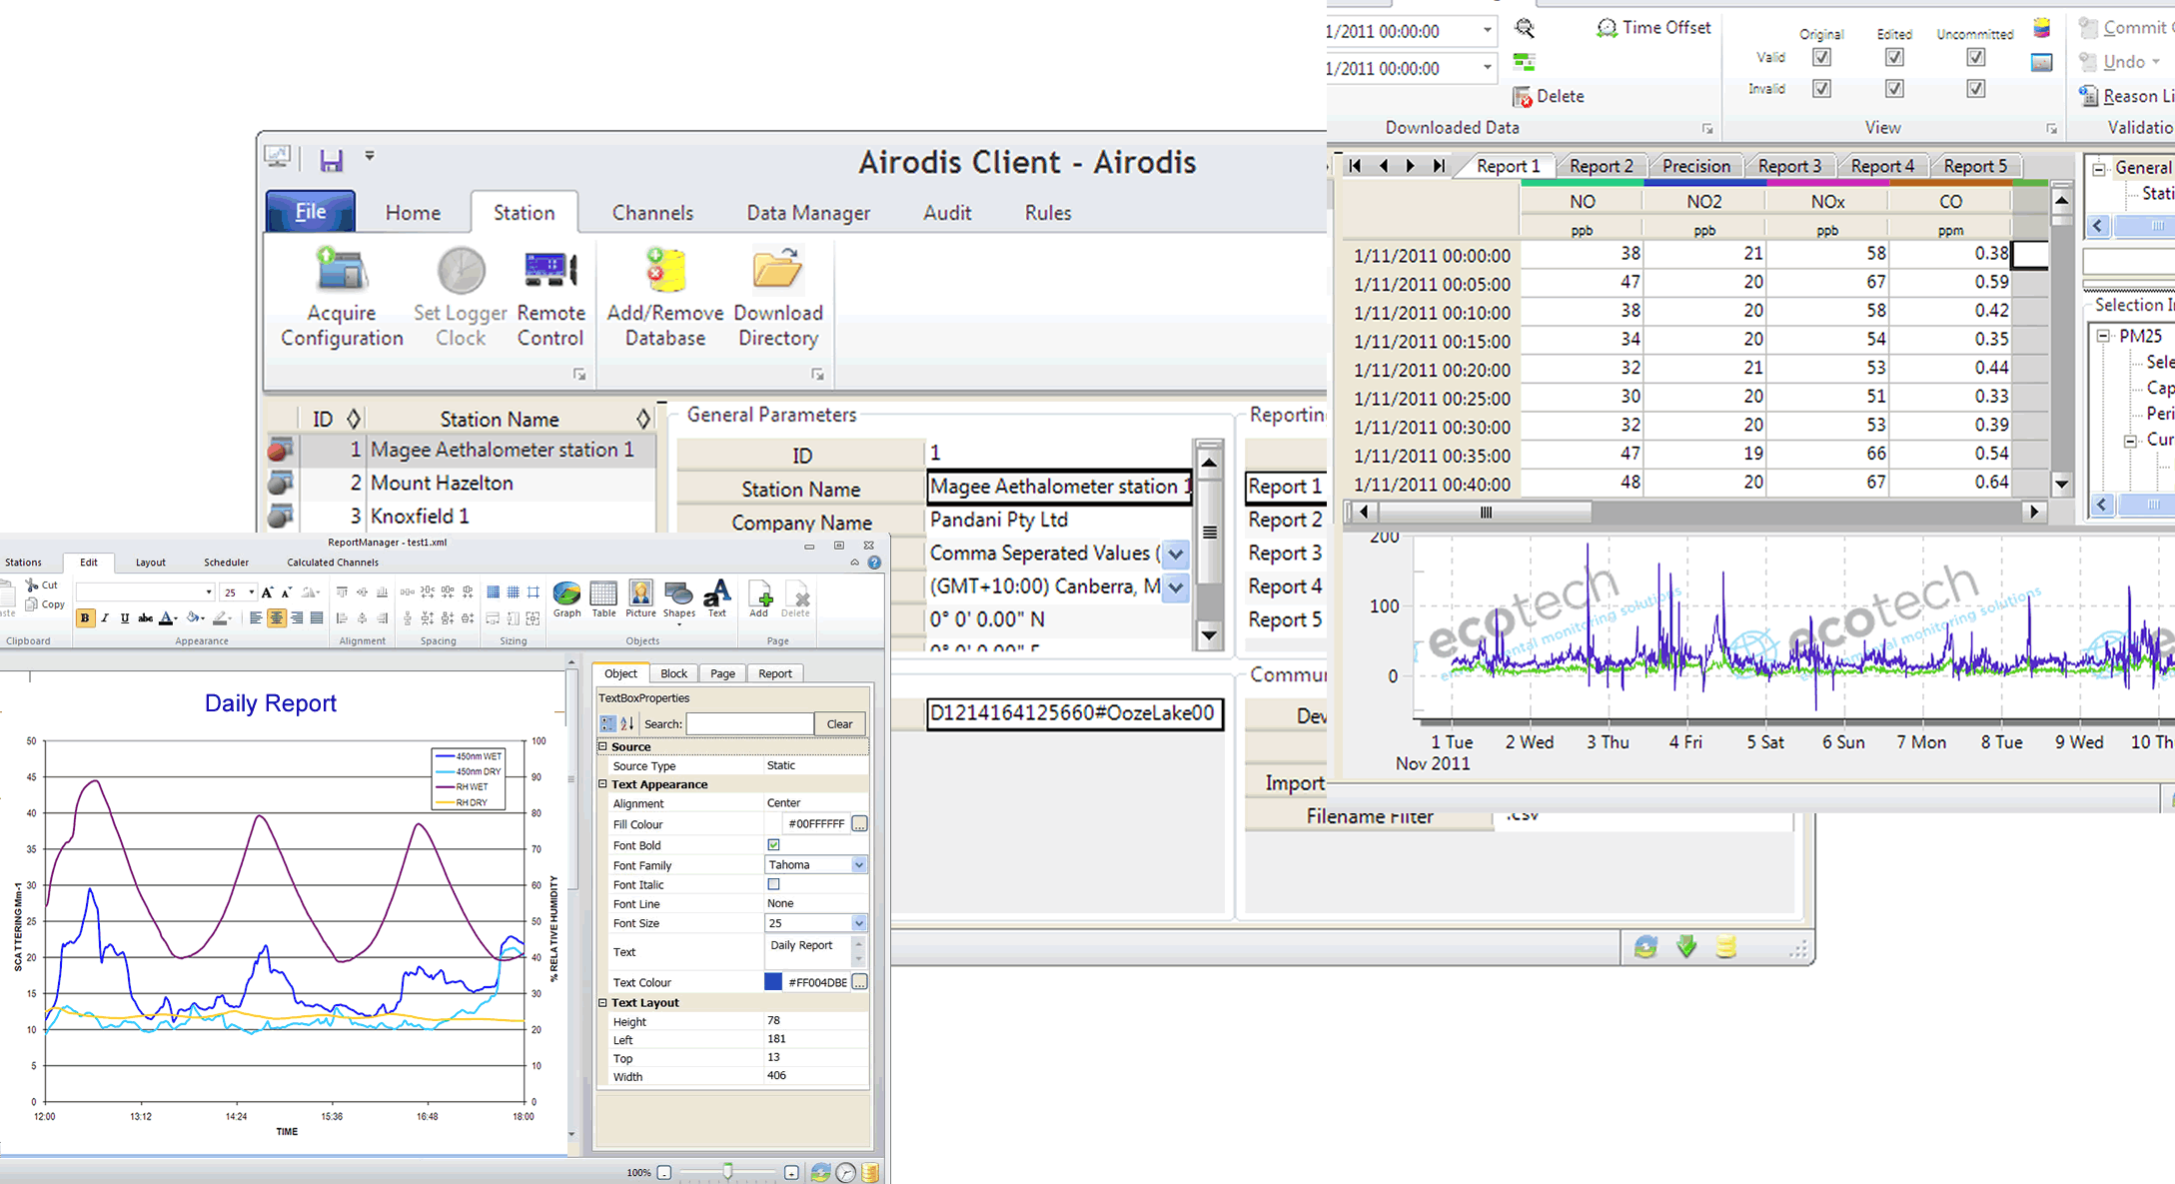
Task: Click Delete in Downloaded Data group
Action: point(1549,97)
